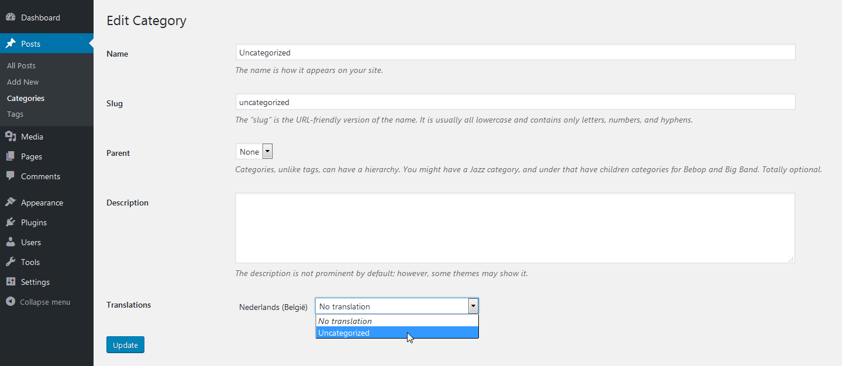Open Media via its sidebar icon
Viewport: 842px width, 366px height.
click(11, 137)
